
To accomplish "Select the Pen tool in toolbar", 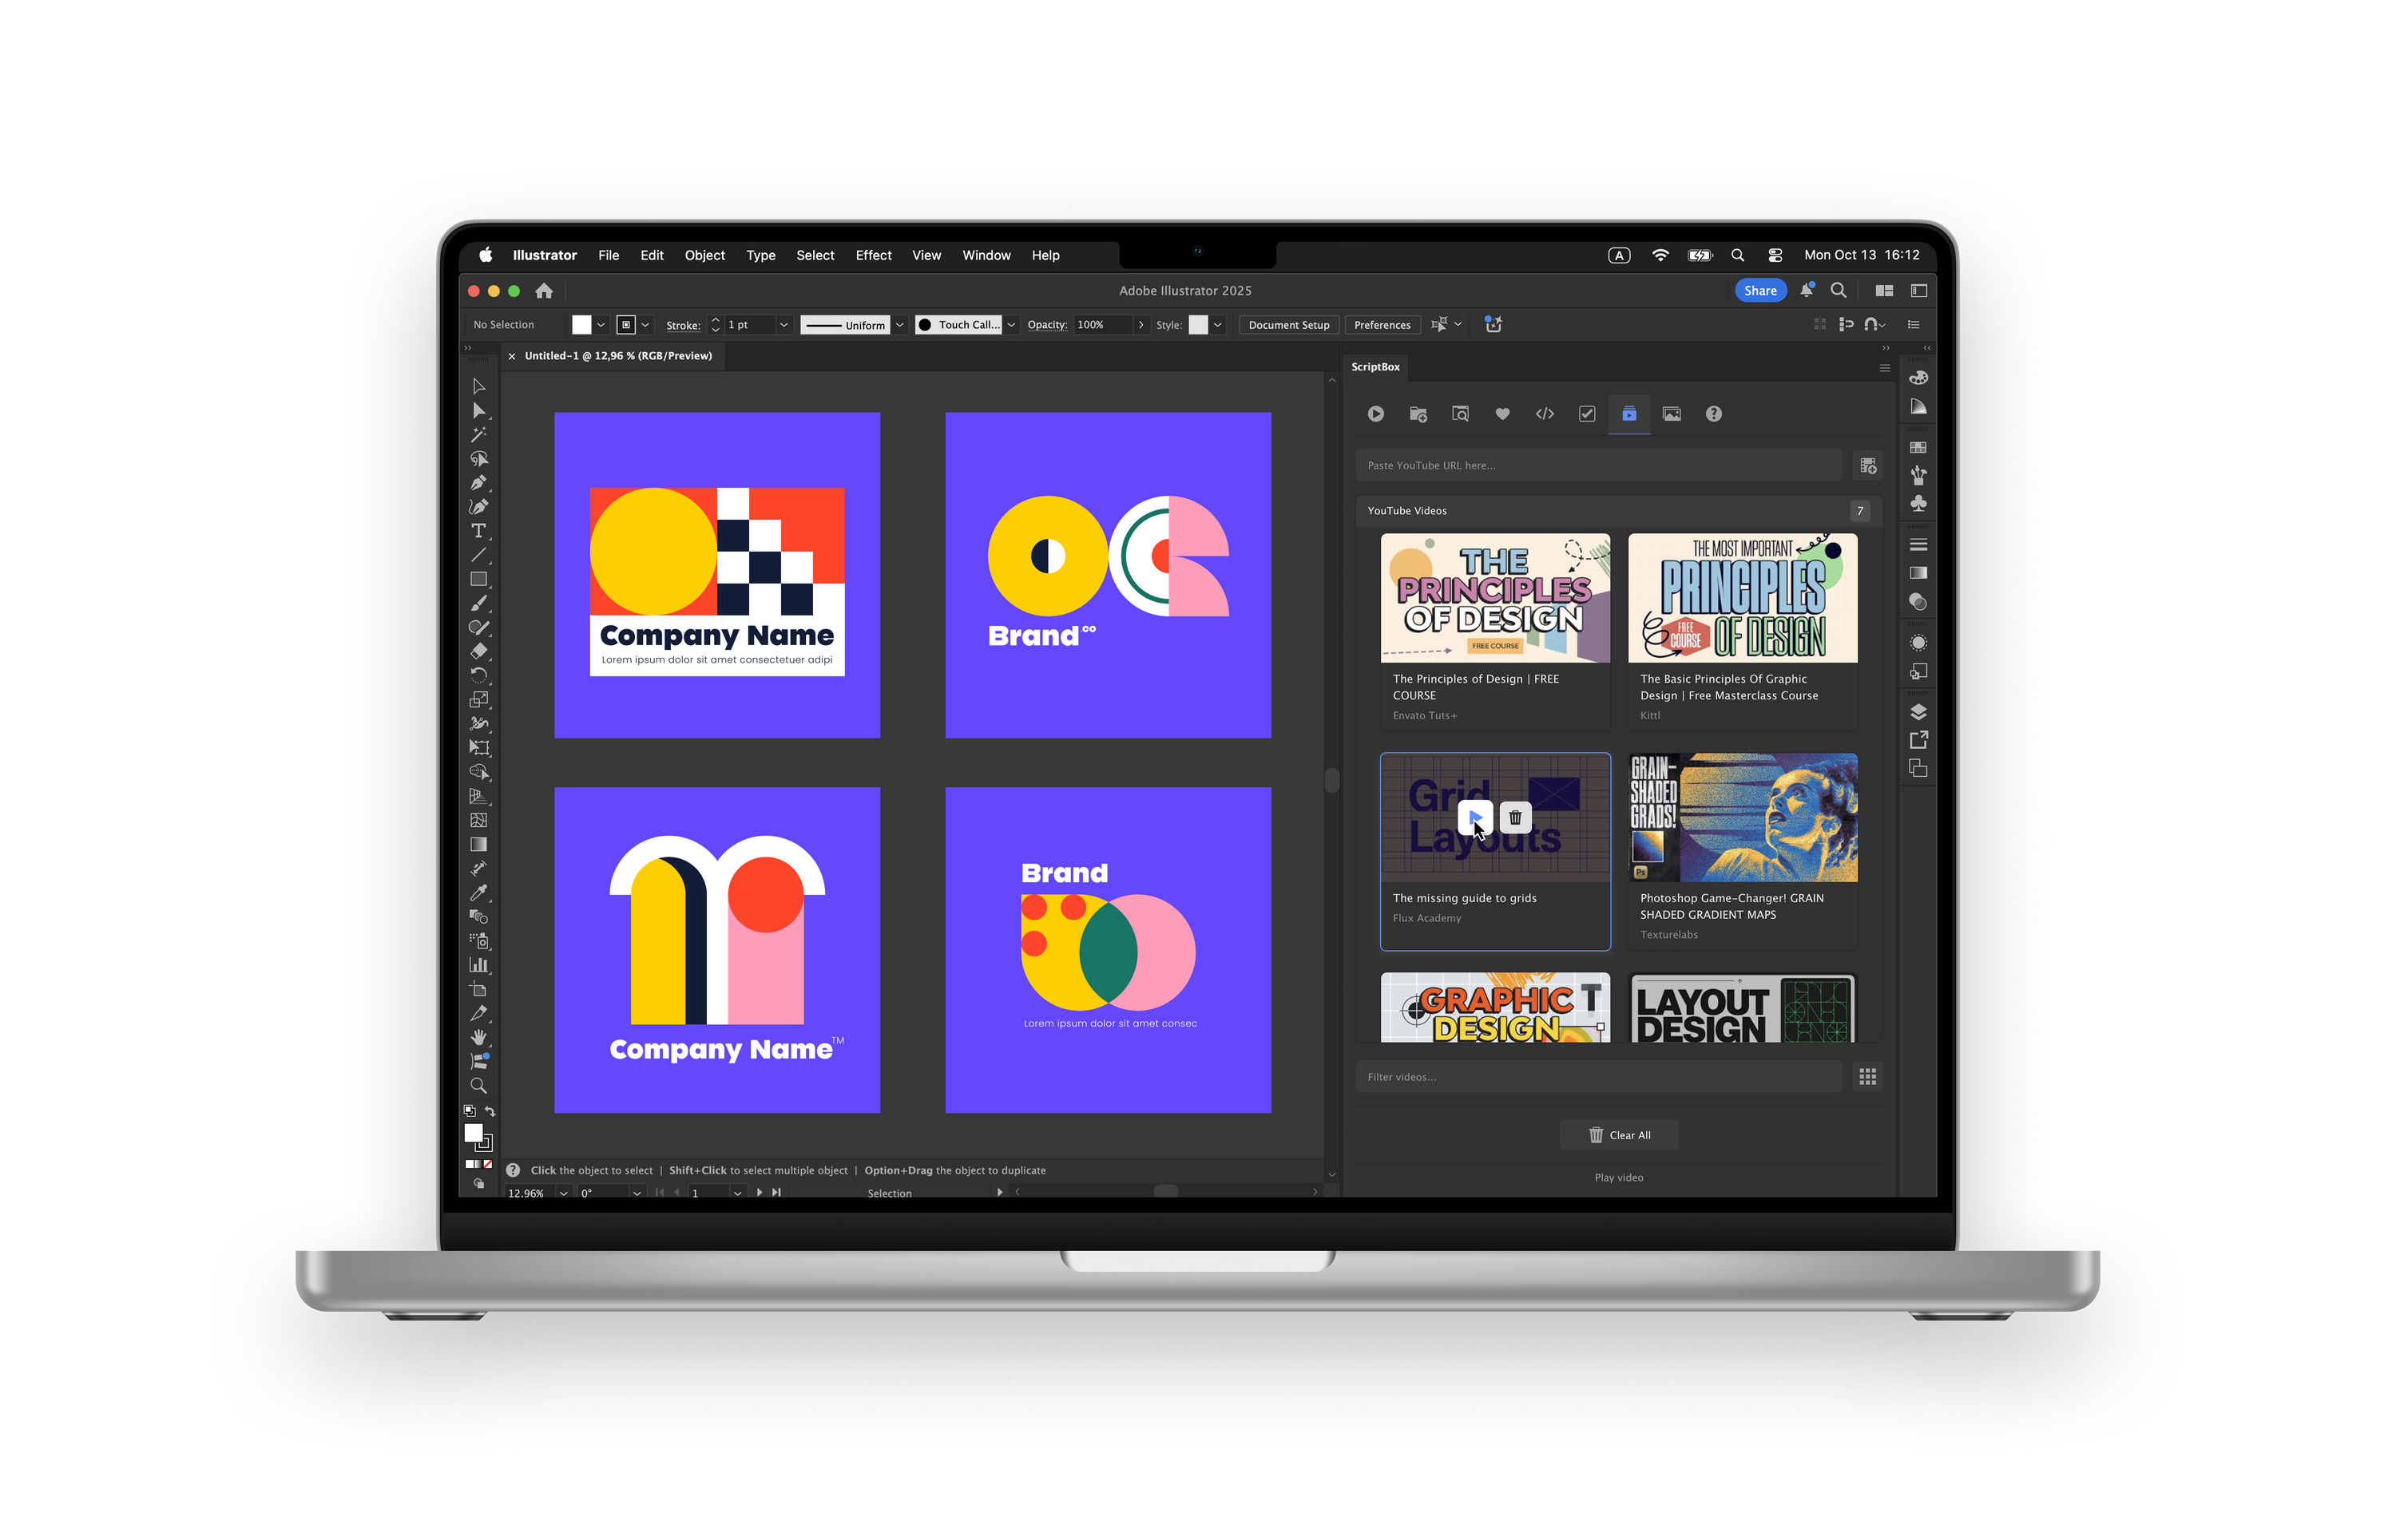I will tap(478, 483).
